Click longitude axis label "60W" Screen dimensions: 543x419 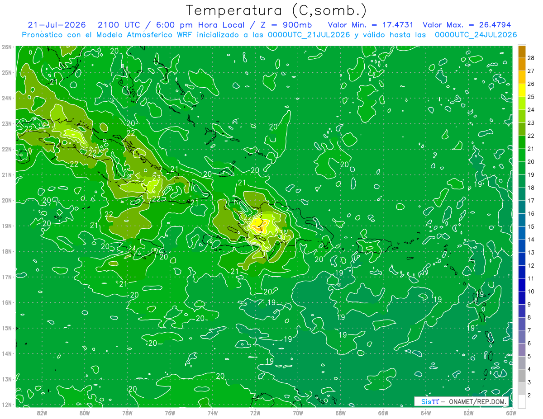pyautogui.click(x=511, y=412)
